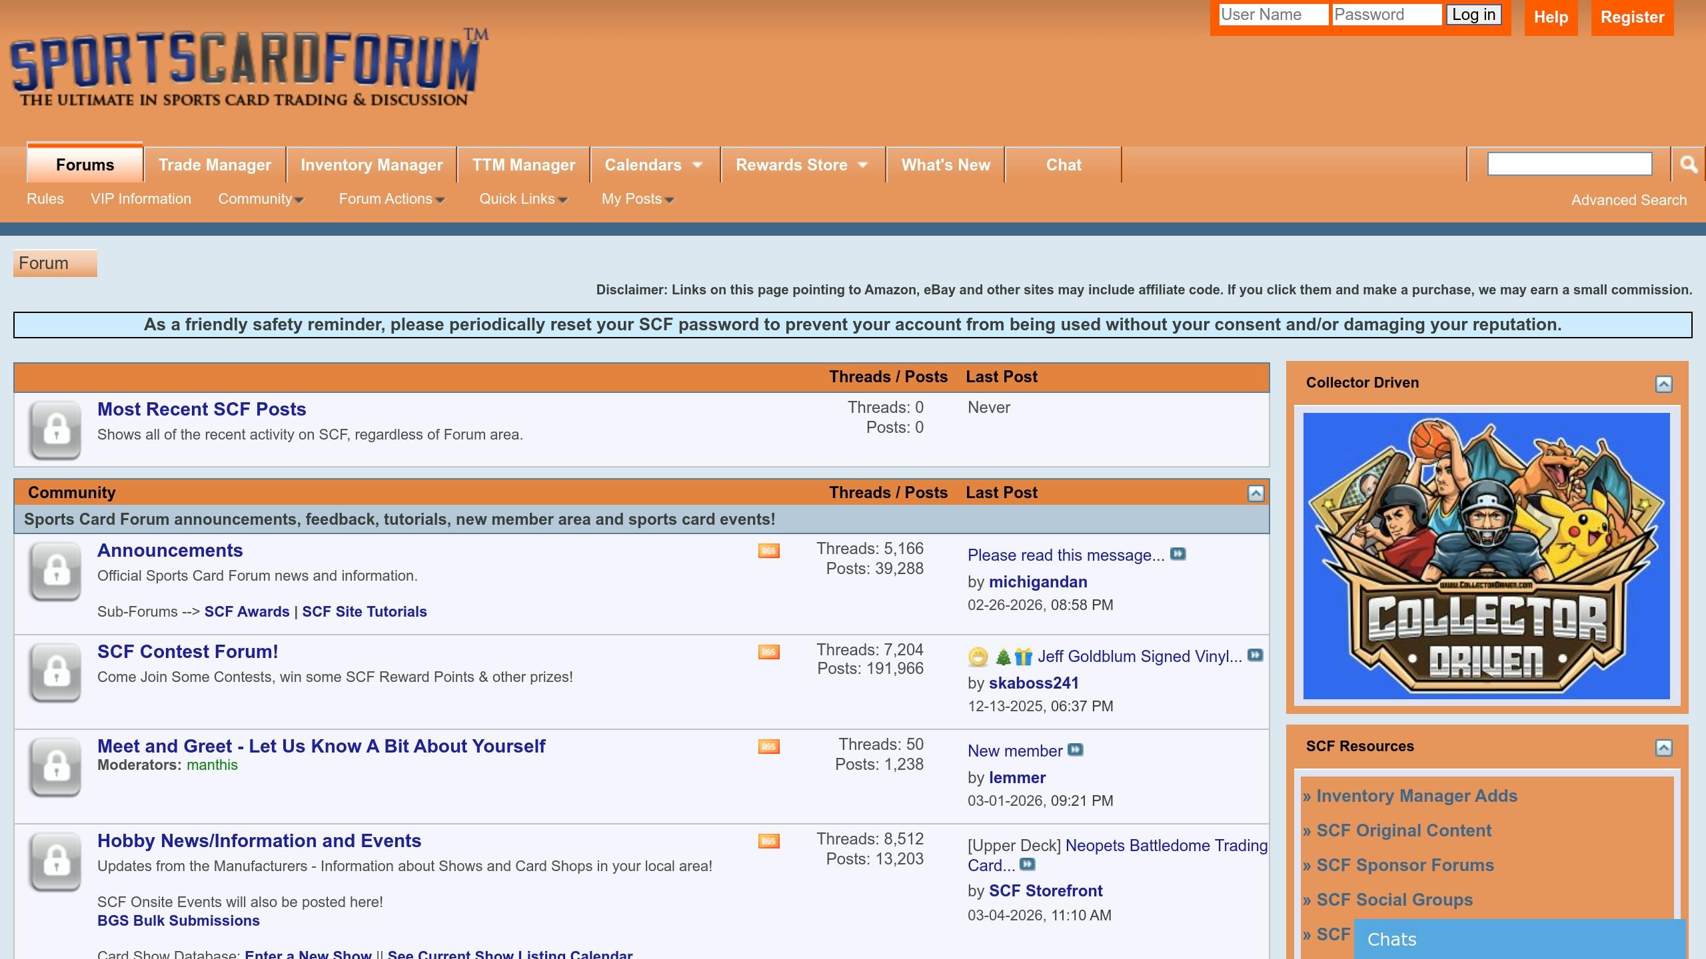Click the RSS icon for Meet and Greet
This screenshot has height=959, width=1706.
pyautogui.click(x=768, y=747)
